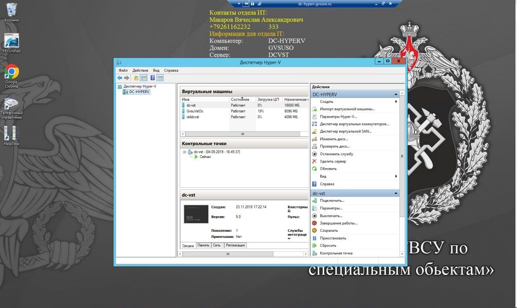Click the Остановить службу action

click(336, 154)
